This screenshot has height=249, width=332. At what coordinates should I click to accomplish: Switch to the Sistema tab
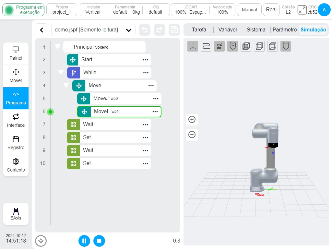click(x=256, y=30)
